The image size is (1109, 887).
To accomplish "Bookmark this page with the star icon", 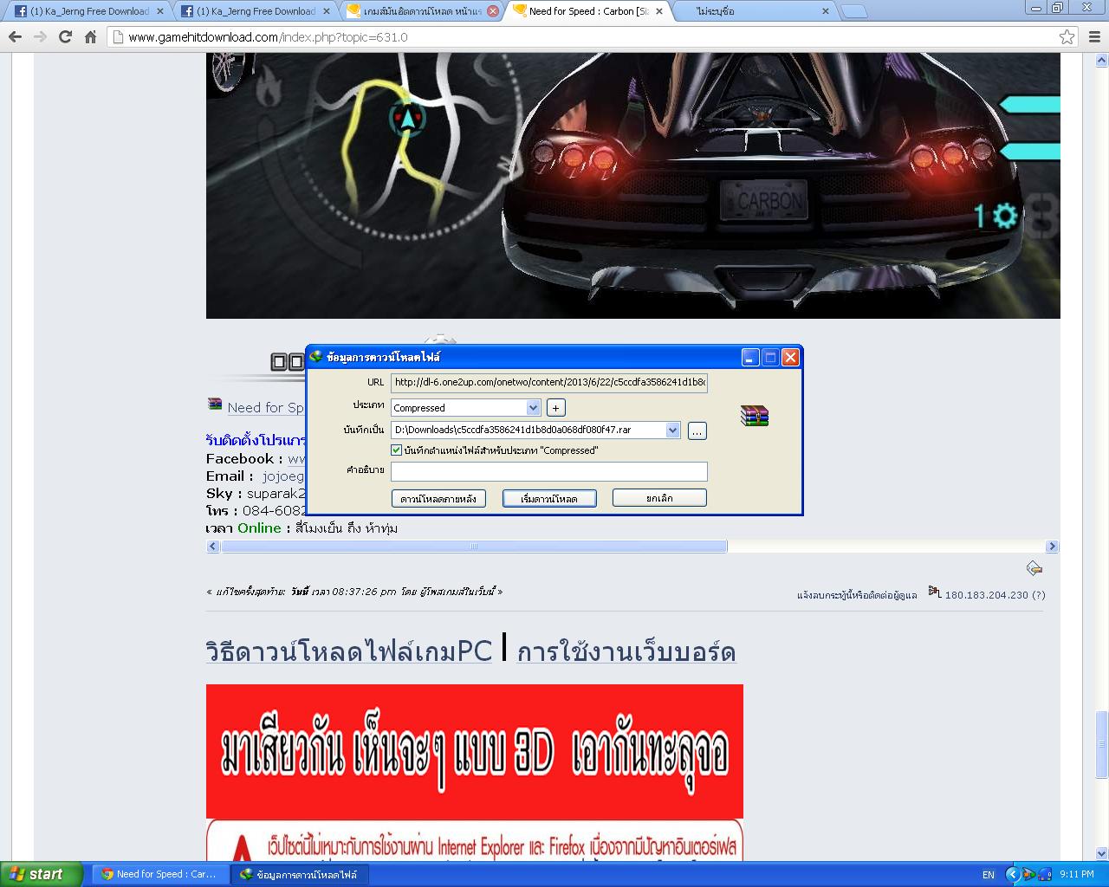I will click(1067, 37).
